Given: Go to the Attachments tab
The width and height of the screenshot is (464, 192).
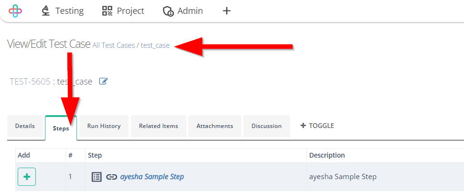Looking at the screenshot, I should pyautogui.click(x=215, y=126).
